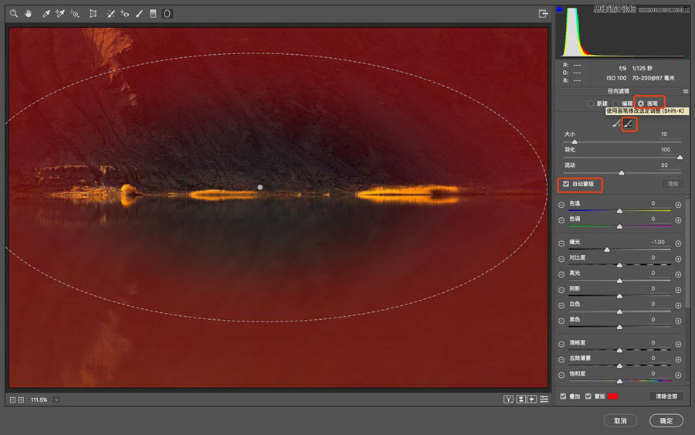
Task: Open the 径向滤镜 panel menu
Action: tap(685, 91)
